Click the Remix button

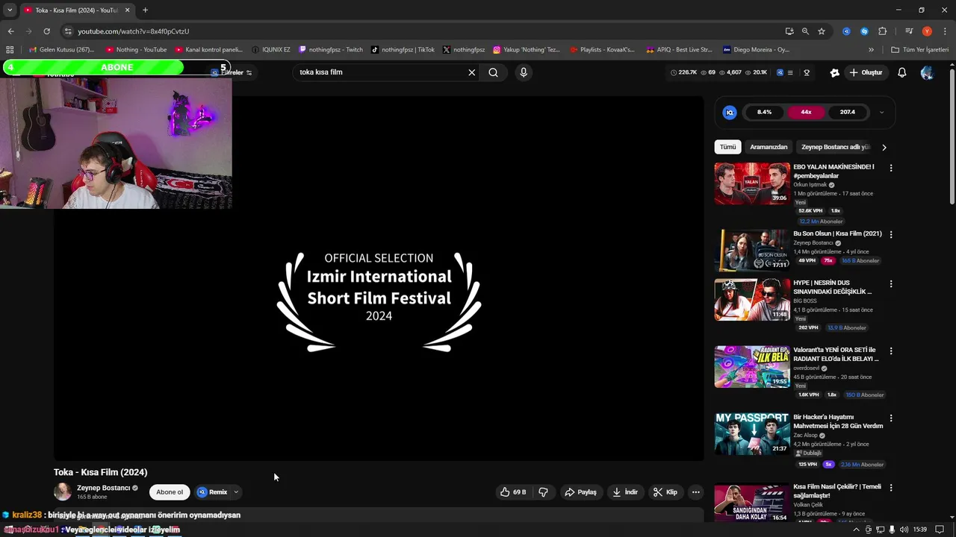click(x=212, y=492)
